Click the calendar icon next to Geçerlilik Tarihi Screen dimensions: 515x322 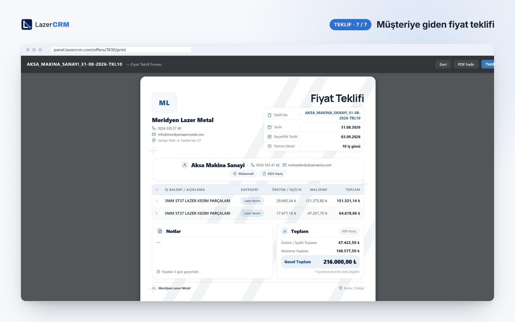pyautogui.click(x=269, y=137)
